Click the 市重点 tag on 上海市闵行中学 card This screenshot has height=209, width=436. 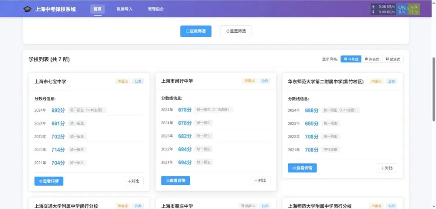[249, 81]
